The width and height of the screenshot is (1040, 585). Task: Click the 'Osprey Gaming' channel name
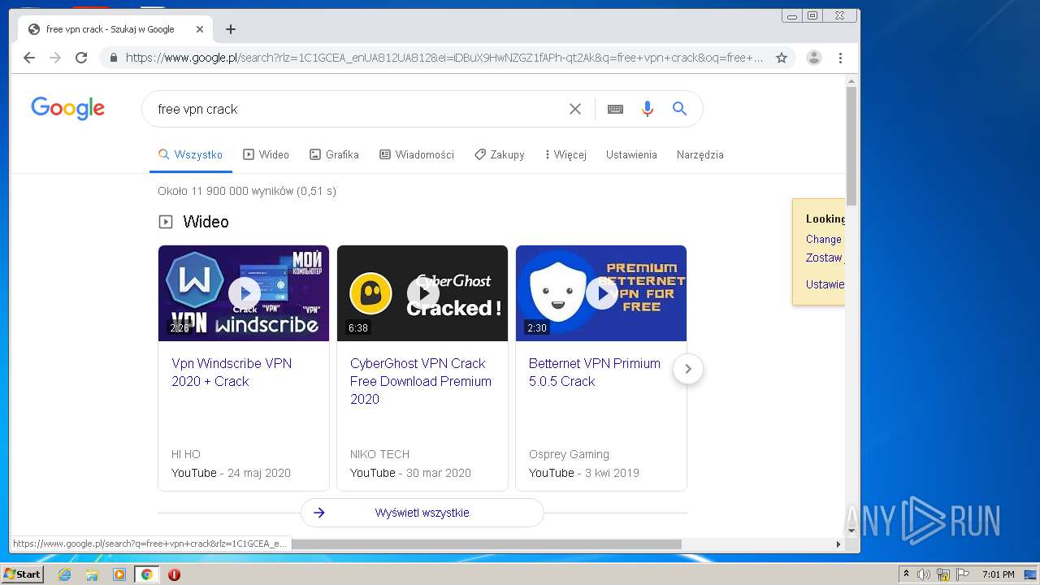(569, 454)
